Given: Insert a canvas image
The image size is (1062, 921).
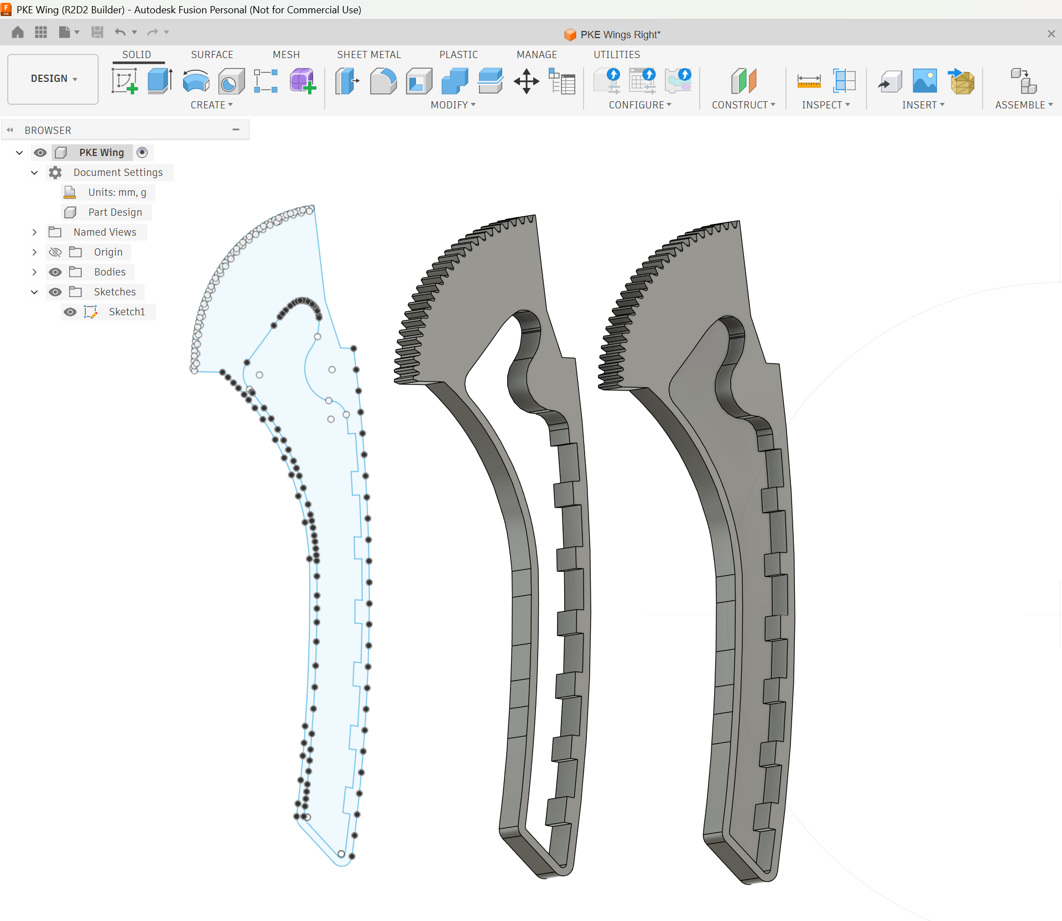Looking at the screenshot, I should [925, 81].
